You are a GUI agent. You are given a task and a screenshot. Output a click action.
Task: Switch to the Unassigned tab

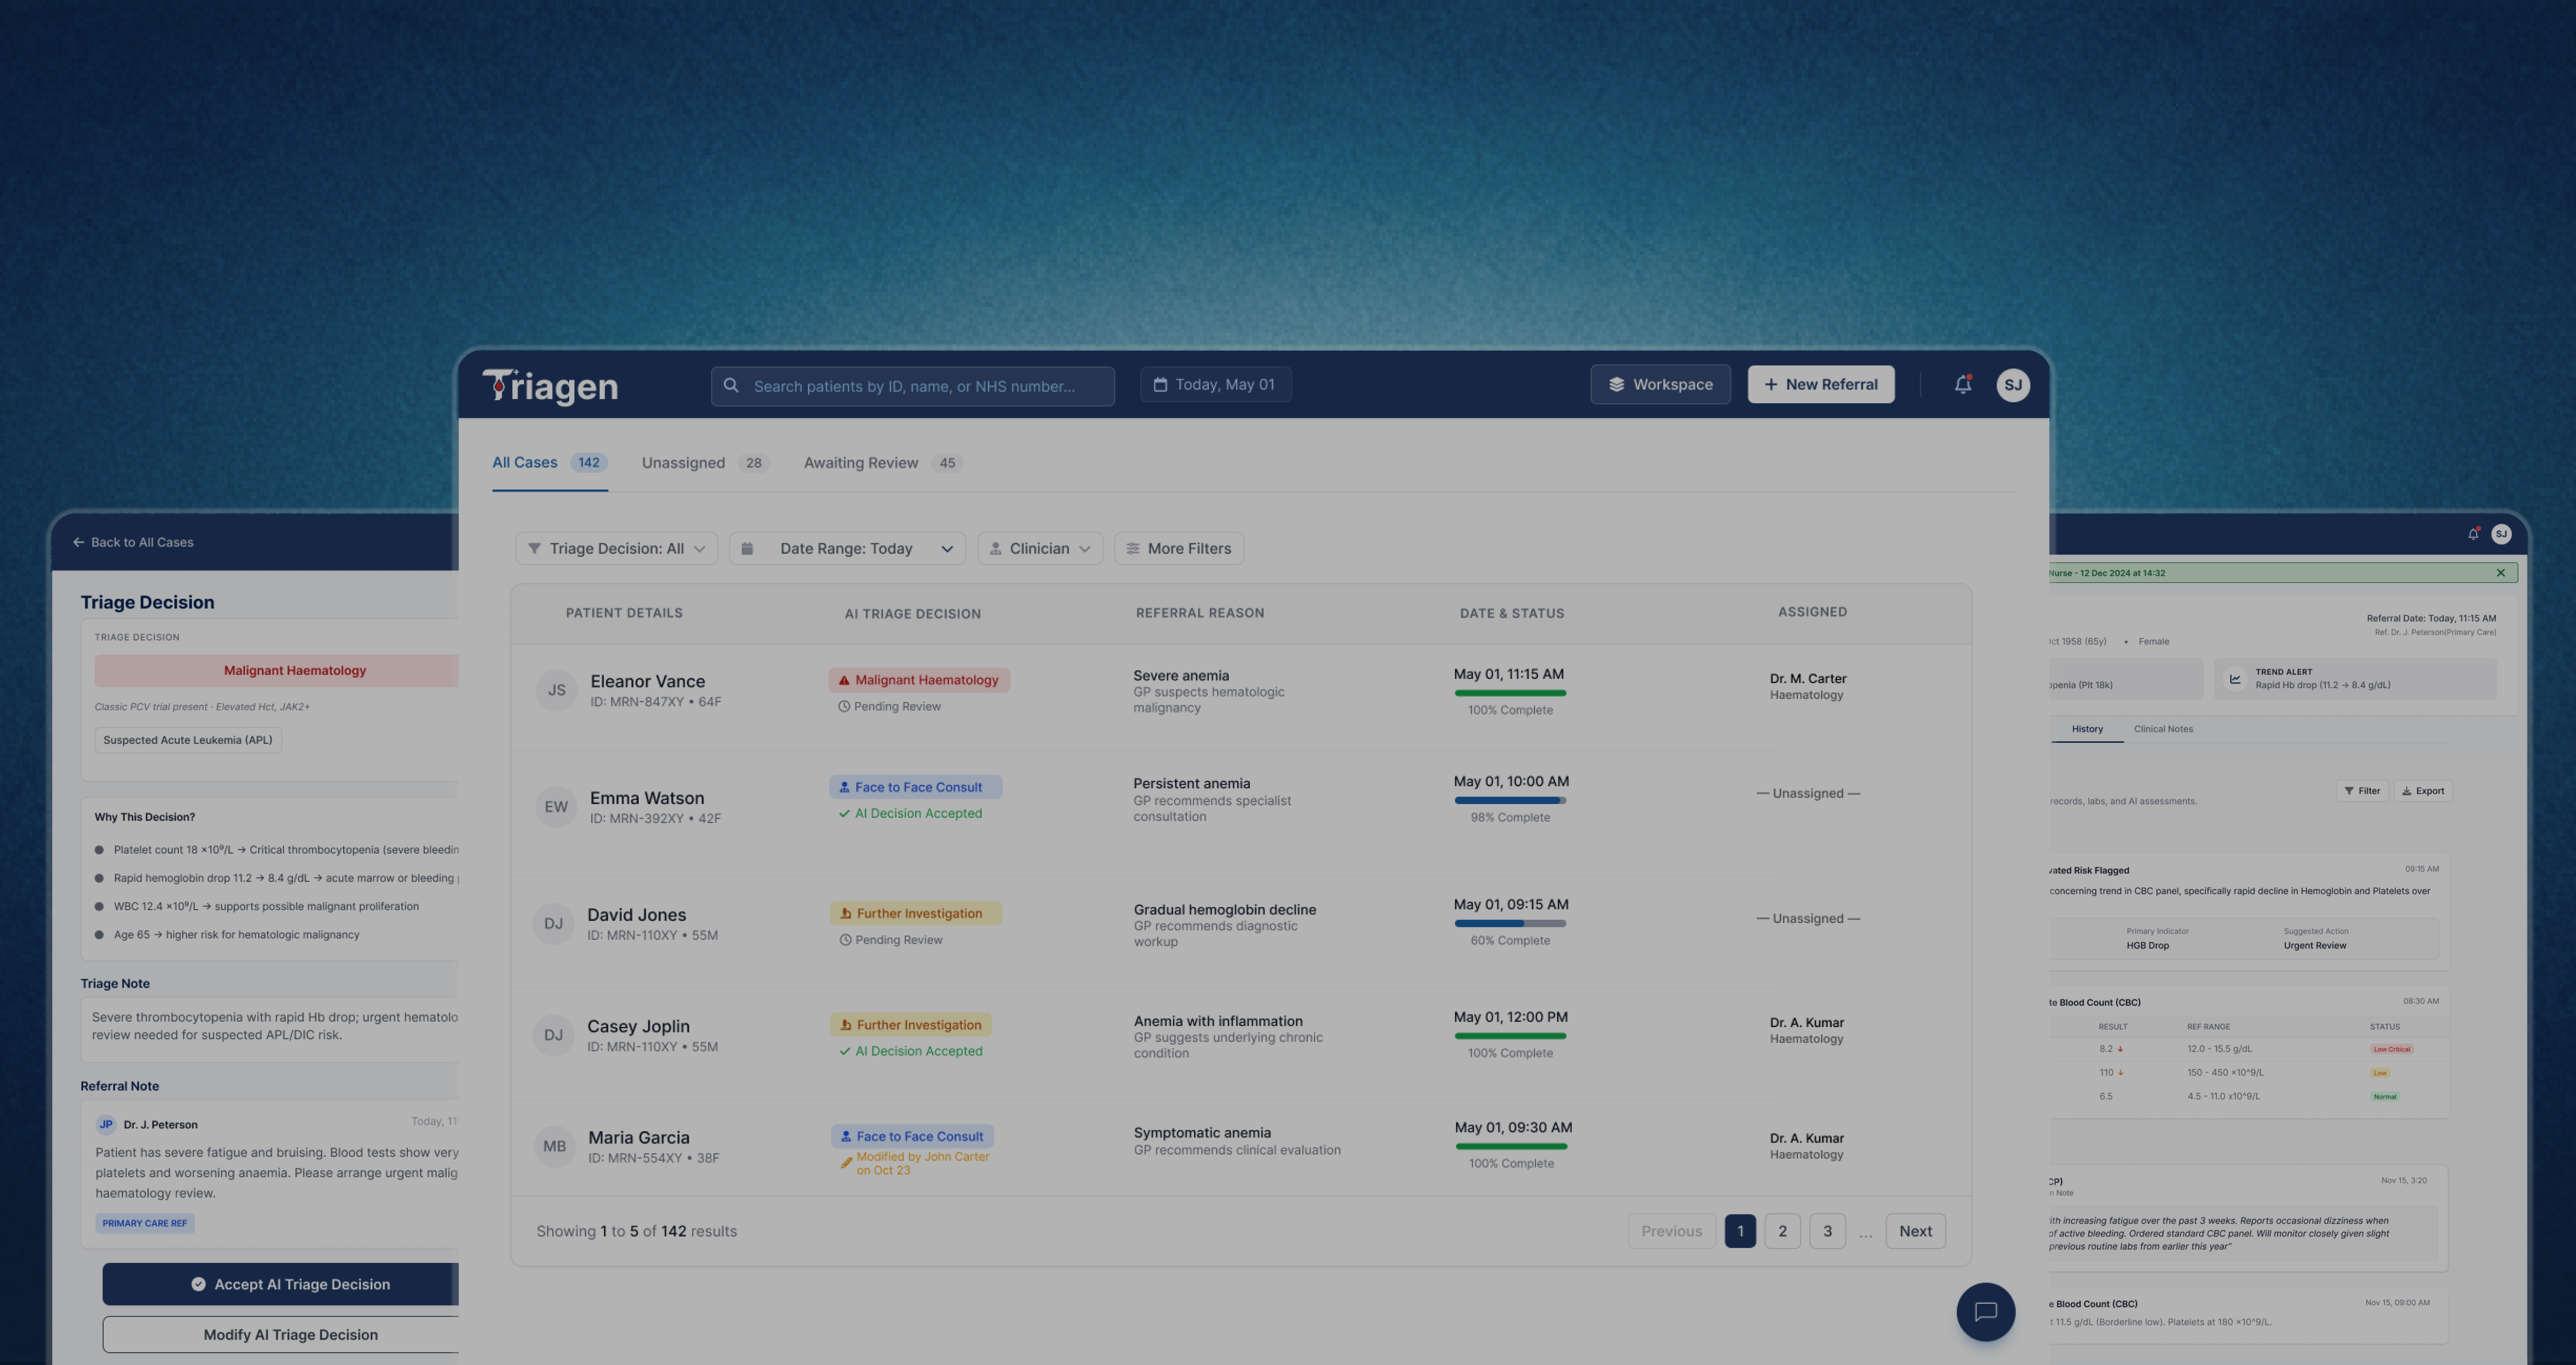[x=704, y=463]
